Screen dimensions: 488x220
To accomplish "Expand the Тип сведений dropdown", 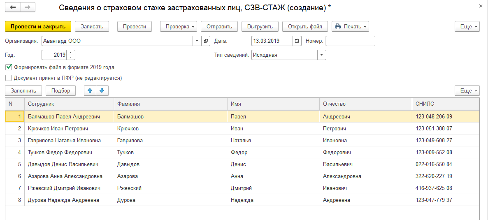I will pyautogui.click(x=321, y=55).
